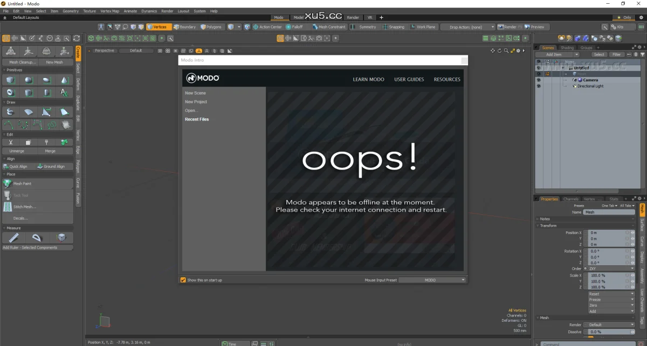This screenshot has width=647, height=346.
Task: Open the Mouse Input Preset dropdown
Action: [x=431, y=280]
